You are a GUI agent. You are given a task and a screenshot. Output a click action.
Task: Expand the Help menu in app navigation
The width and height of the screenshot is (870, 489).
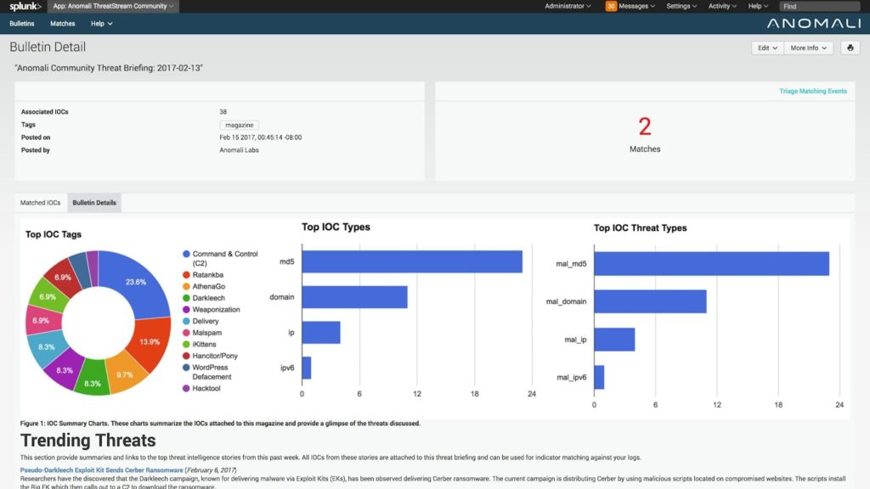point(102,24)
